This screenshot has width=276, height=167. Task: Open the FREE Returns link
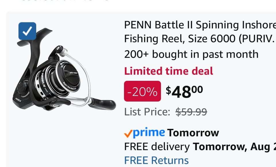point(156,160)
